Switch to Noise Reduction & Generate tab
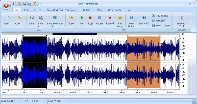 (x=62, y=10)
